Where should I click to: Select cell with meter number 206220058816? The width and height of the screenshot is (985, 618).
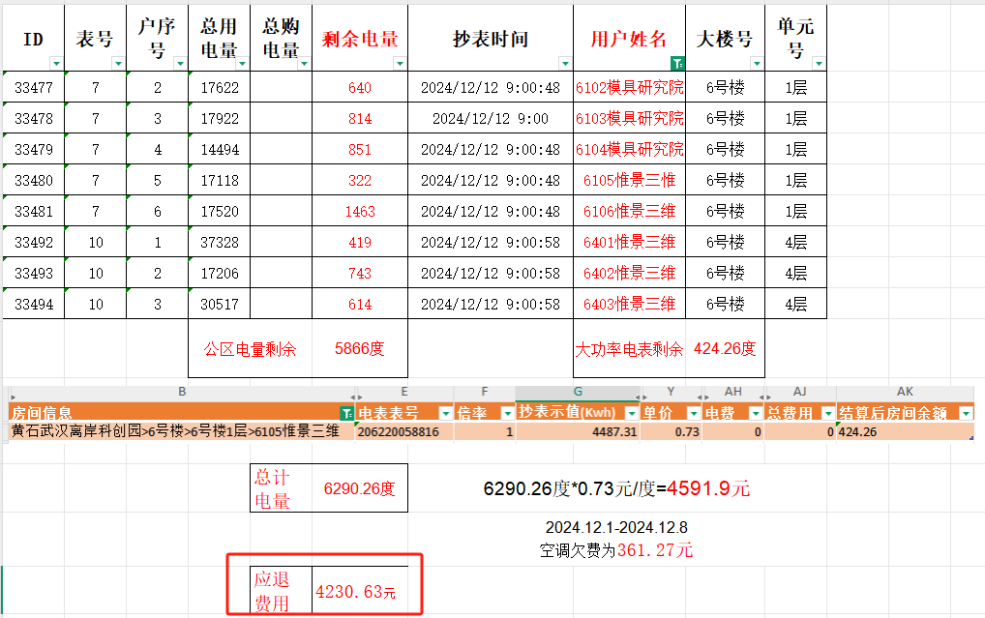[403, 431]
